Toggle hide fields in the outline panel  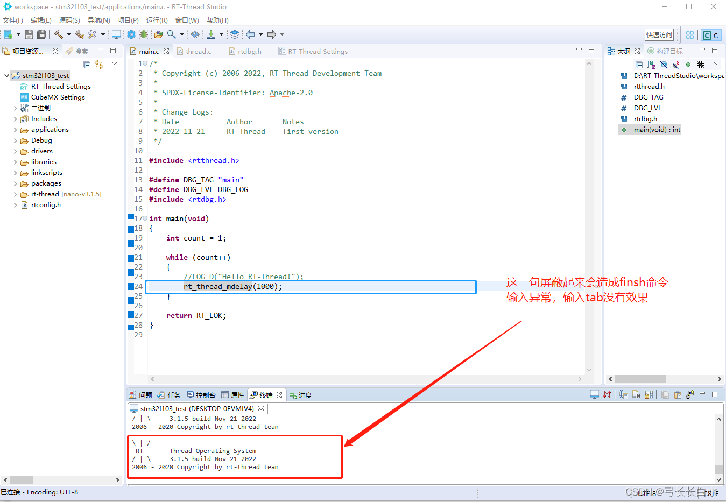coord(664,65)
